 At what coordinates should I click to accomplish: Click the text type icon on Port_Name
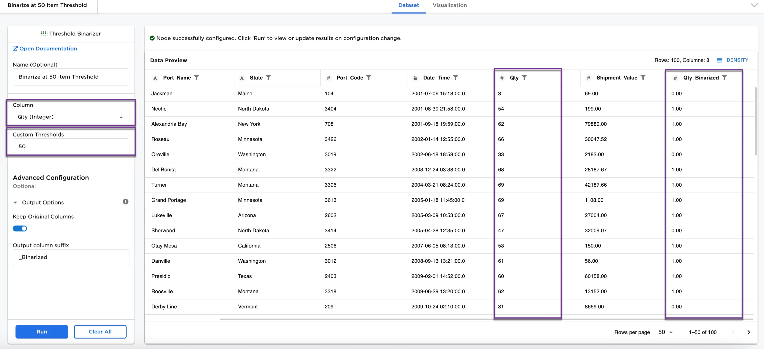click(x=155, y=78)
